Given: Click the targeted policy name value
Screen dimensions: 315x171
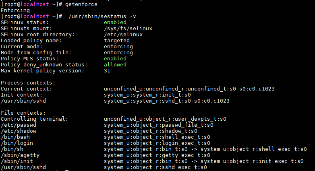Looking at the screenshot, I should [116, 41].
